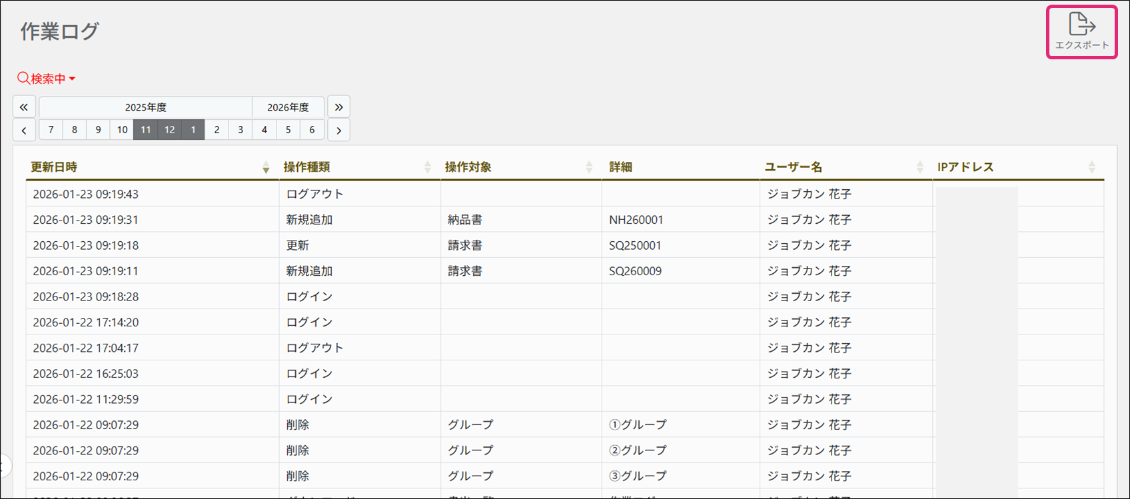Select the 2026年度 fiscal year tab

coord(288,107)
